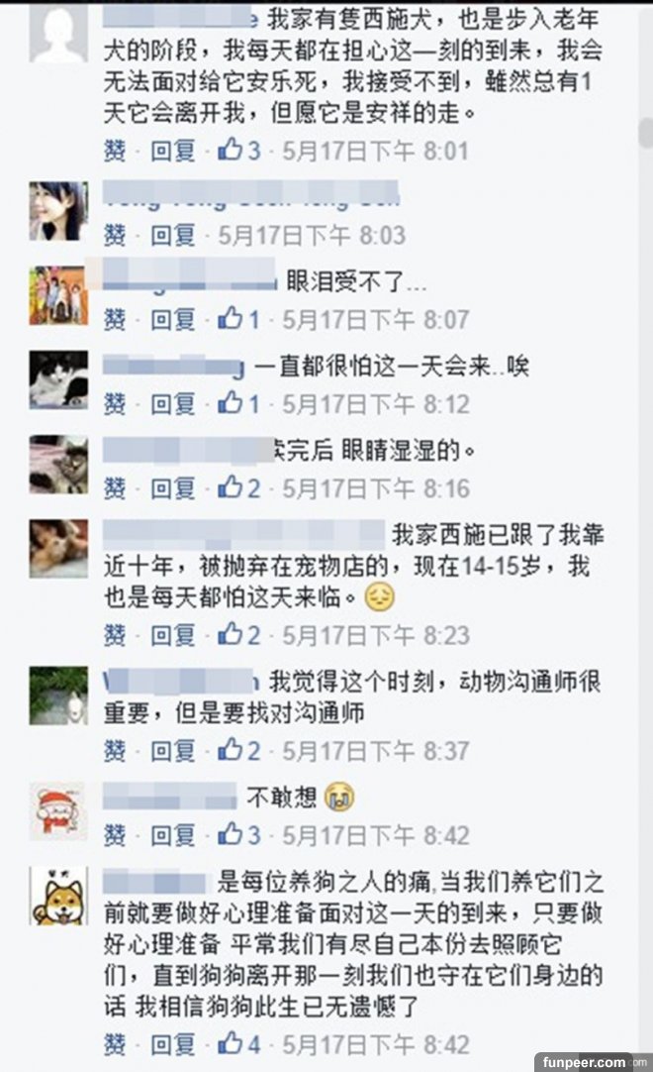The image size is (653, 1072).
Task: Click the thumbs-up icon on the 不敢想 comment
Action: point(230,834)
